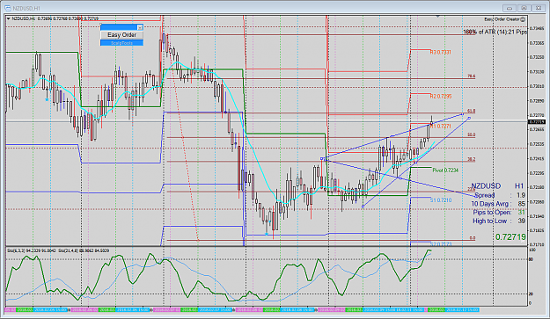
Task: Click the High to Low 39 line
Action: click(499, 221)
